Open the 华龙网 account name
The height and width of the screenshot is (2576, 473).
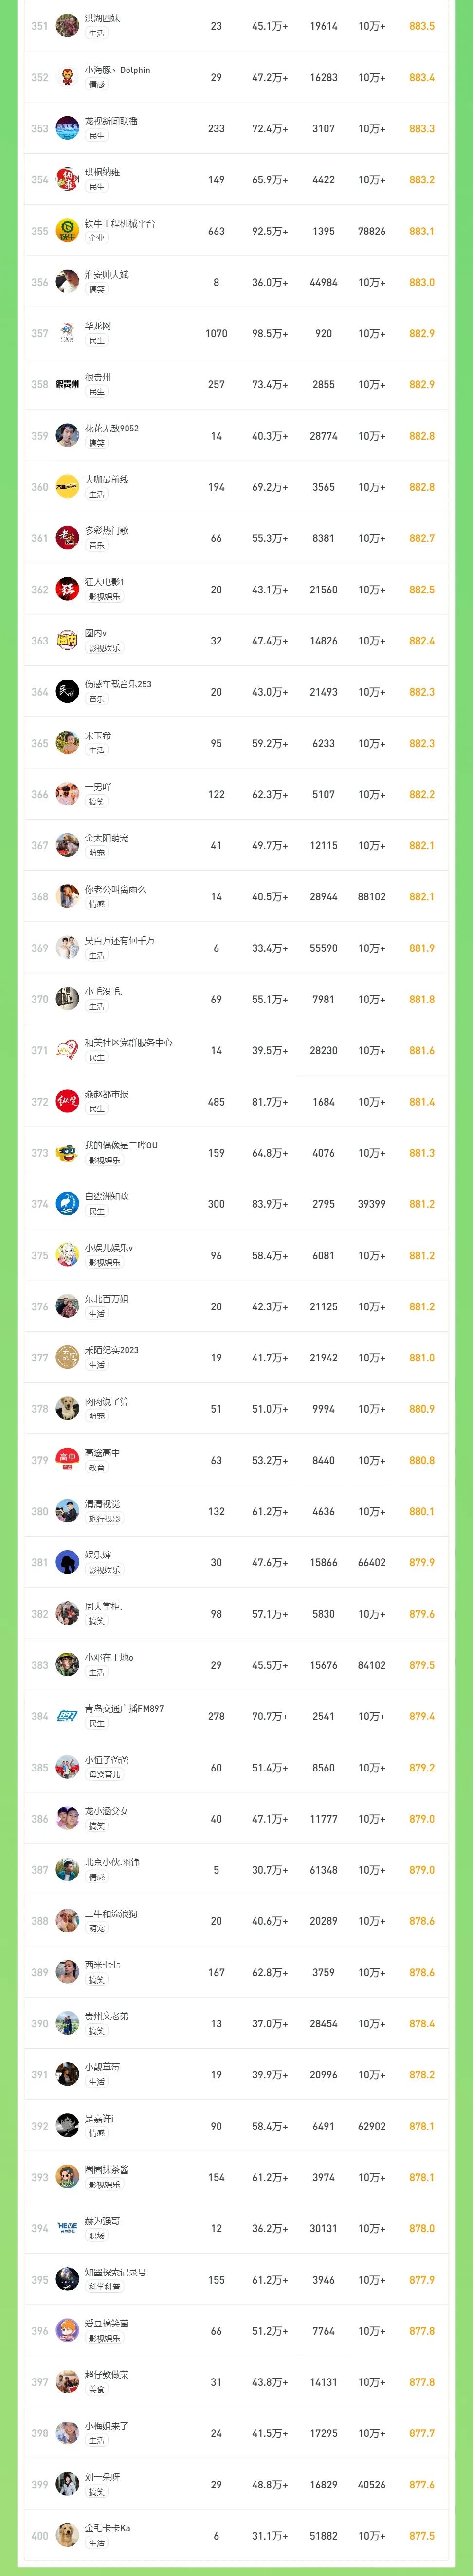coord(98,326)
